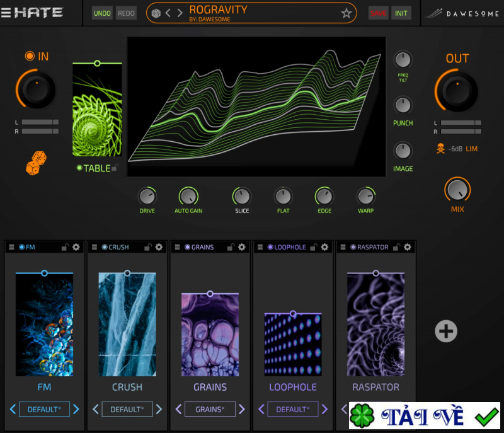
Task: Click the preset dice icon in the header bar
Action: point(156,12)
